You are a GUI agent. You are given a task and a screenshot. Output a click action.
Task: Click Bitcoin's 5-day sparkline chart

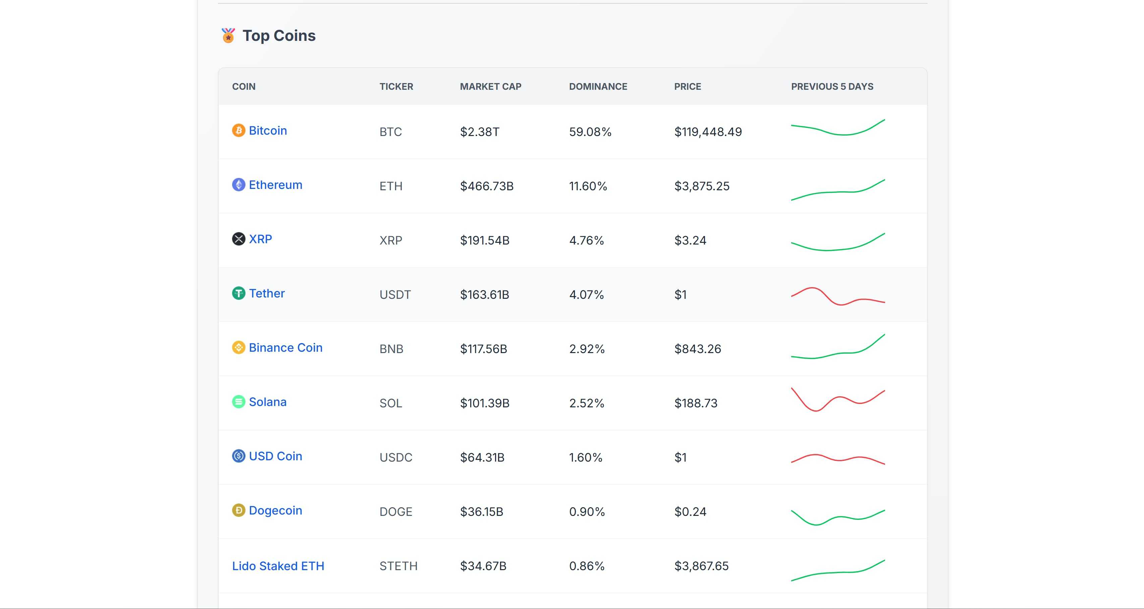click(837, 128)
